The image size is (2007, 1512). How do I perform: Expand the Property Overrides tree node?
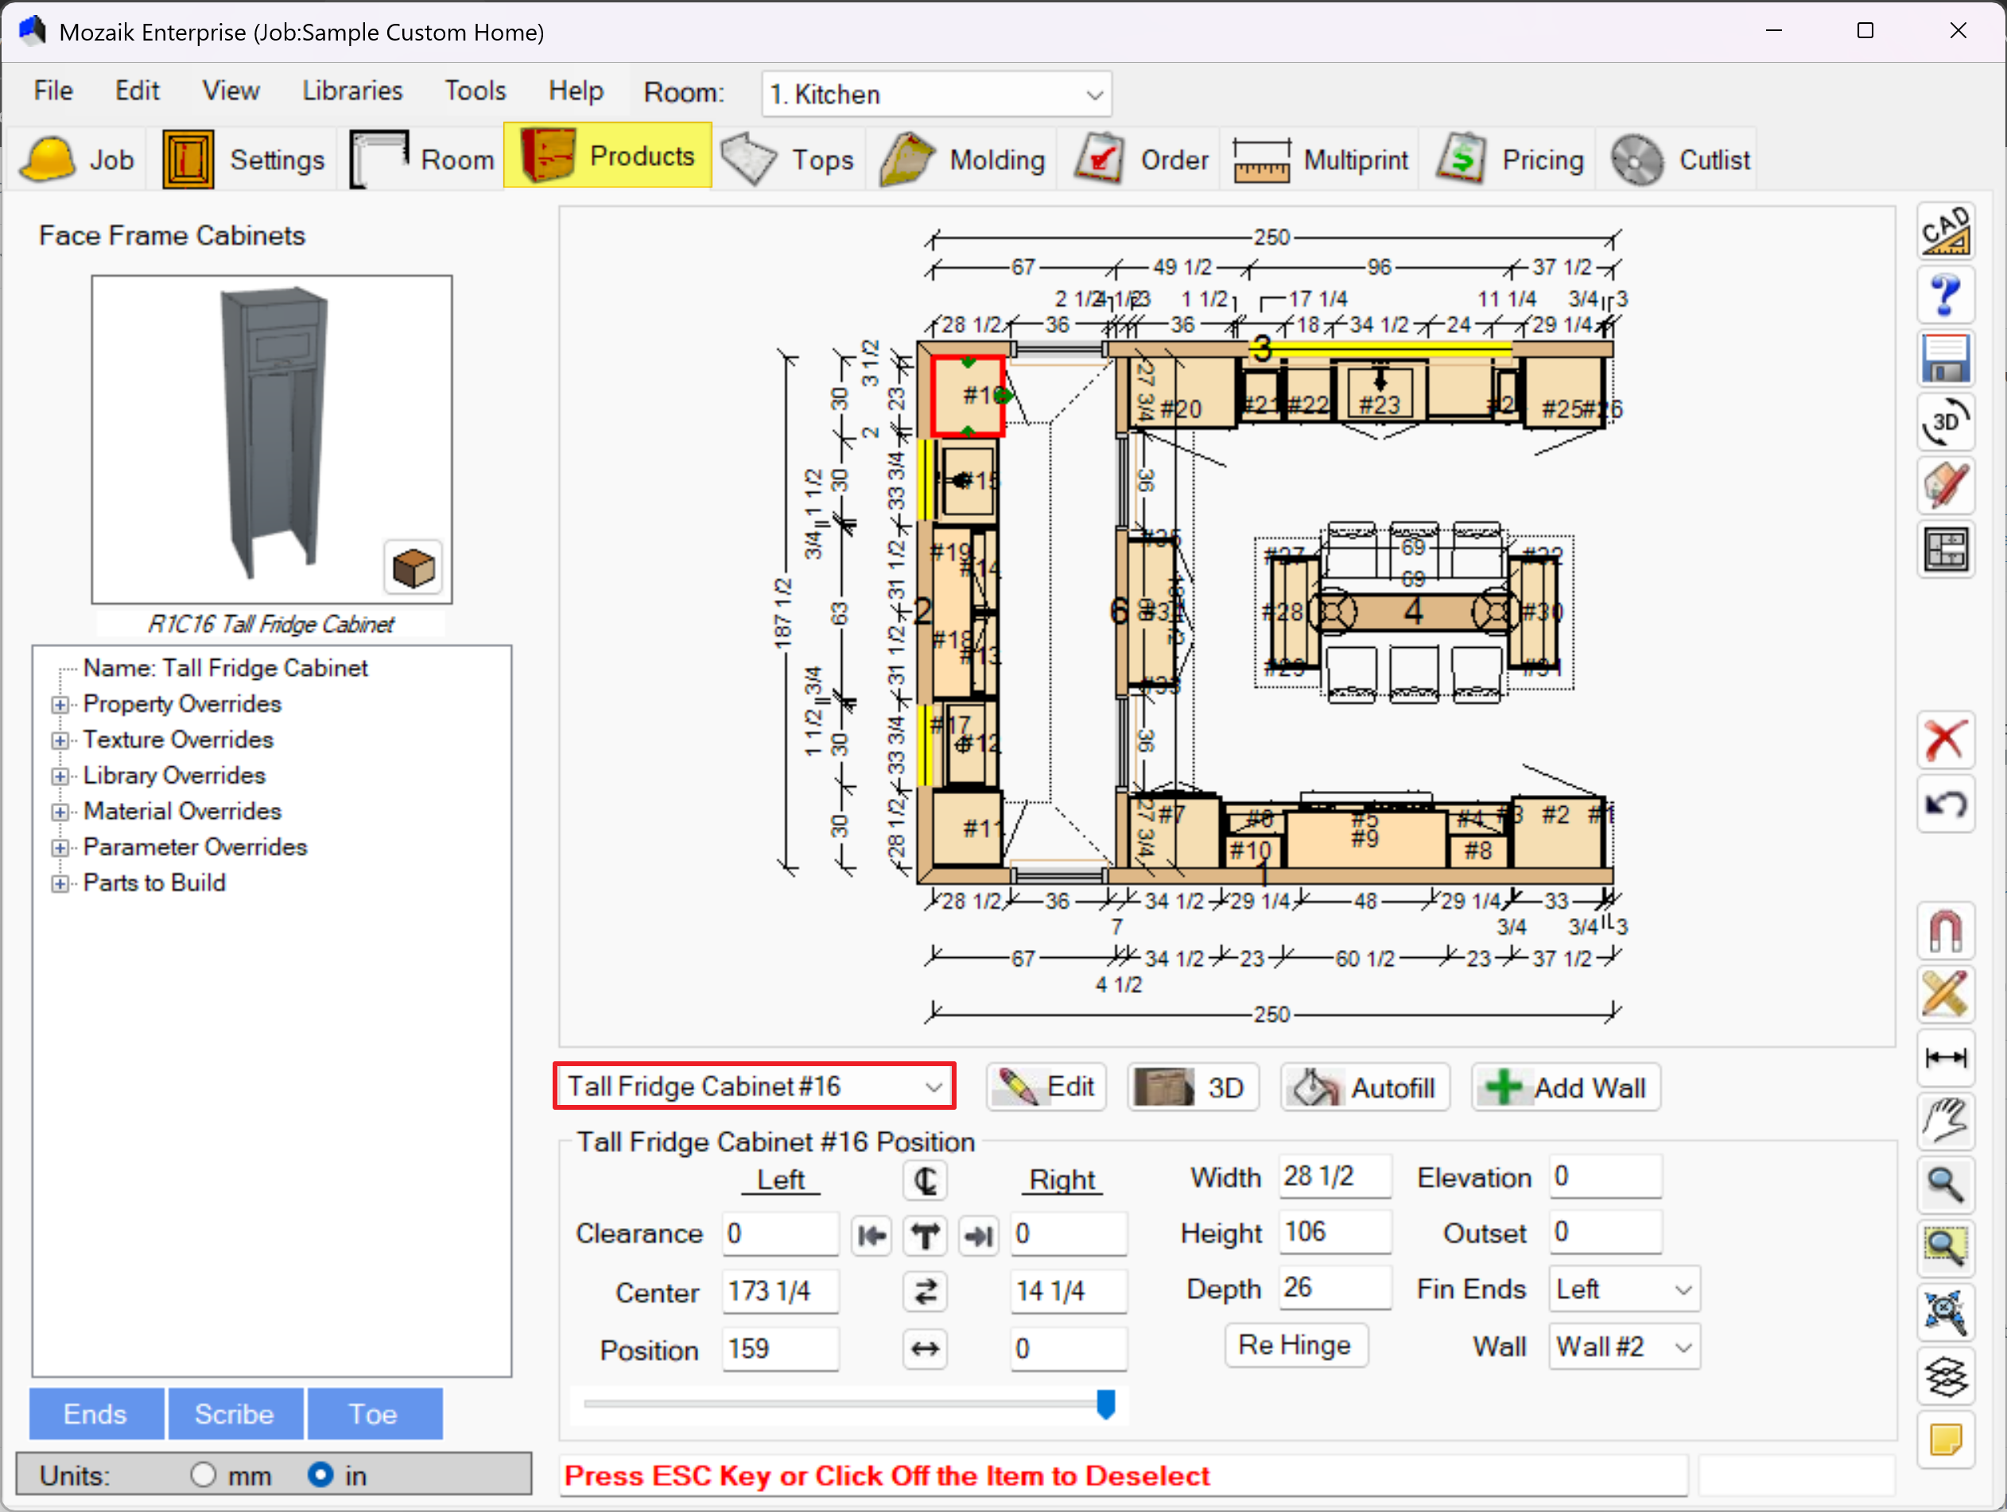click(60, 705)
